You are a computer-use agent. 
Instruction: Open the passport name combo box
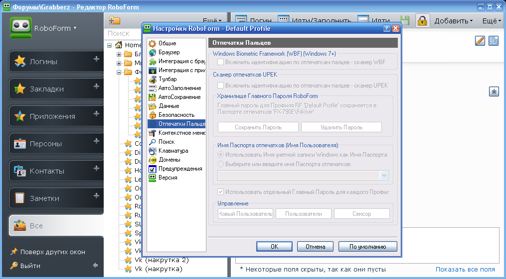[384, 176]
